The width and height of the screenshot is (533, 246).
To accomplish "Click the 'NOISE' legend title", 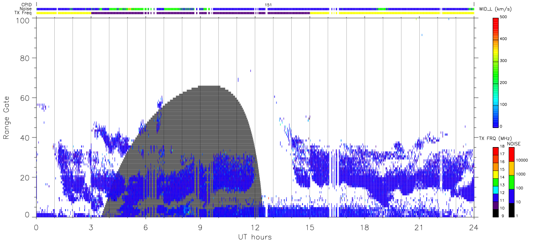I will [x=513, y=144].
